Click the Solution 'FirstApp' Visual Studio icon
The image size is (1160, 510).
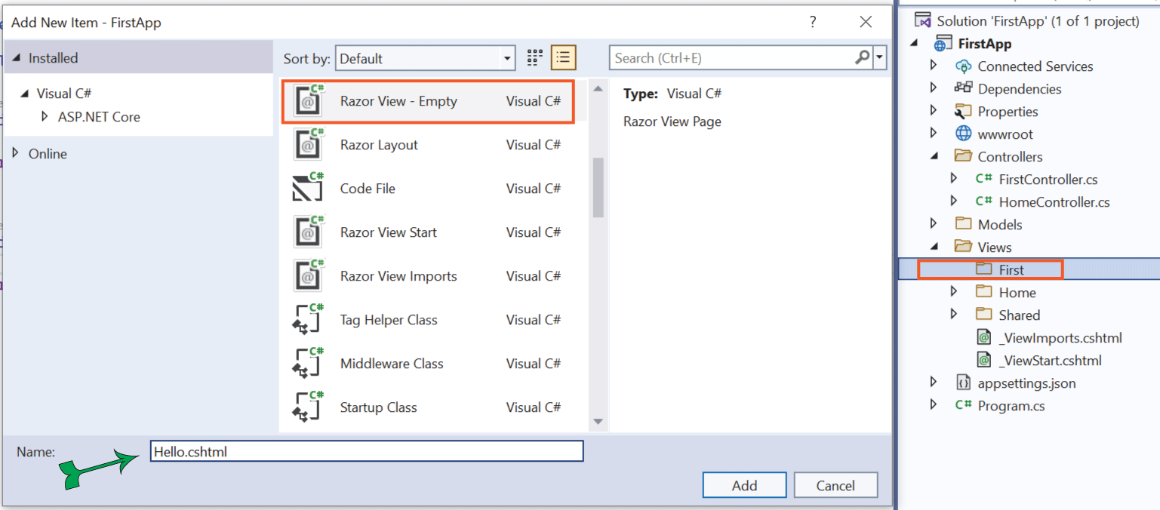pyautogui.click(x=922, y=20)
